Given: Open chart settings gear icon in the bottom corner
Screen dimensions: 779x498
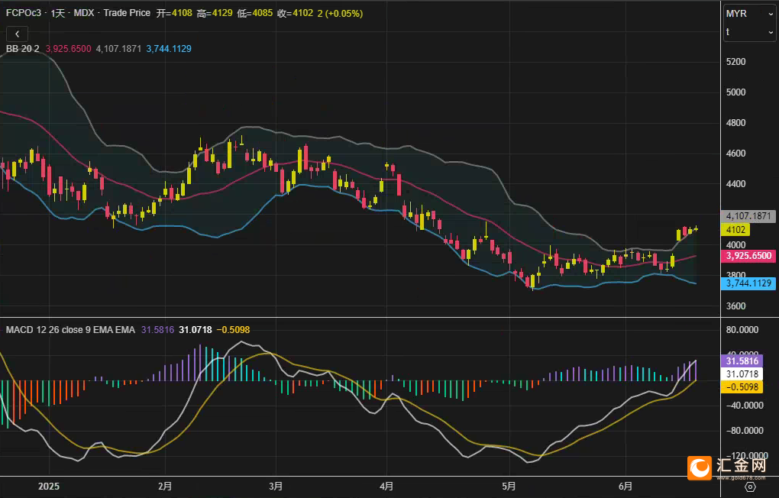Looking at the screenshot, I should coord(750,487).
